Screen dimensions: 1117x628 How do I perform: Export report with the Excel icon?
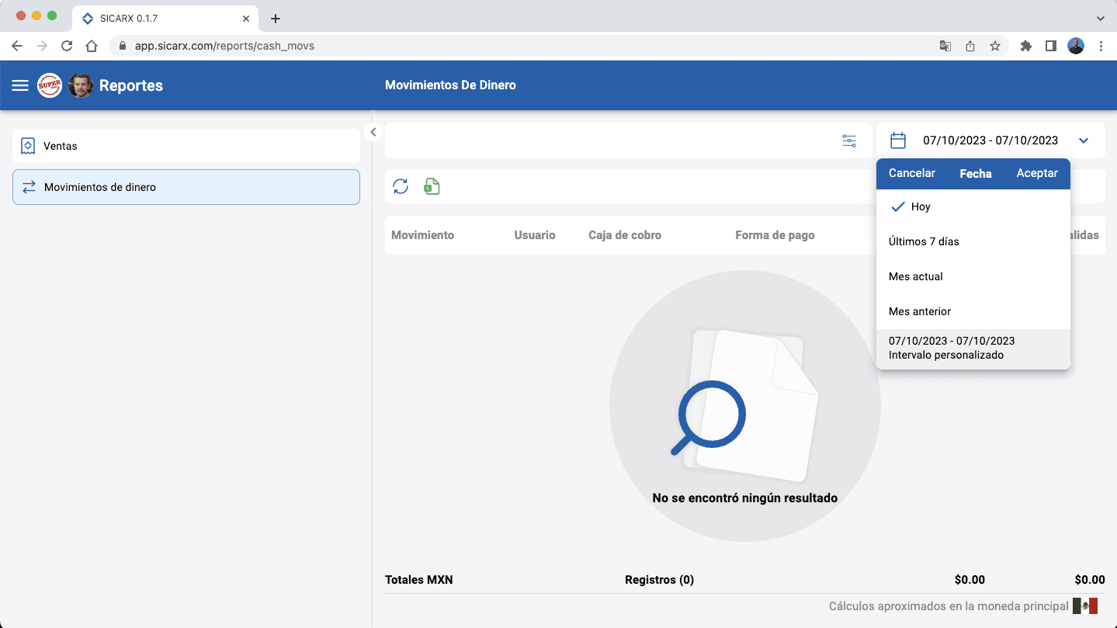[x=432, y=186]
